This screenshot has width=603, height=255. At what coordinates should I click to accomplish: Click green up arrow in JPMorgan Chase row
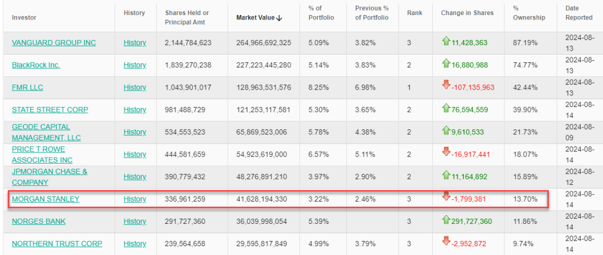click(446, 175)
